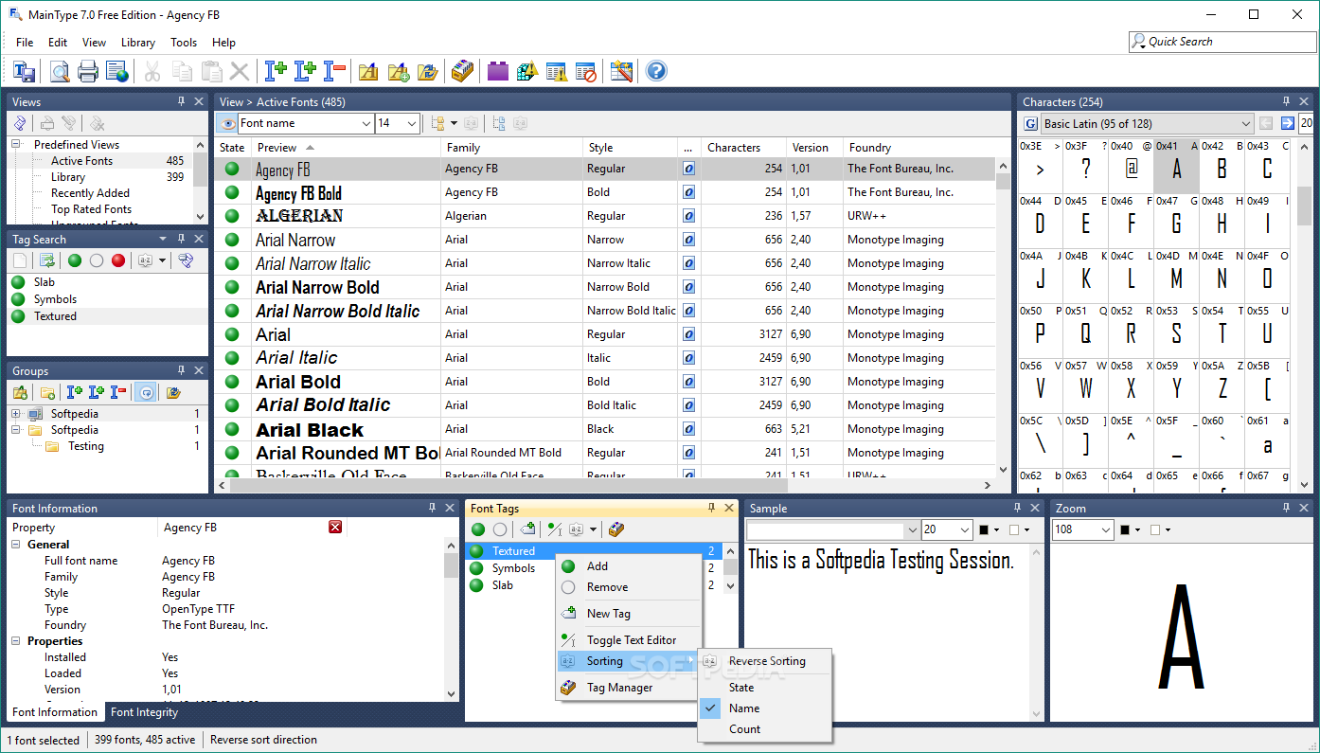Screen dimensions: 1320x753
Task: Collapse the Softpedia folder group
Action: click(x=16, y=430)
